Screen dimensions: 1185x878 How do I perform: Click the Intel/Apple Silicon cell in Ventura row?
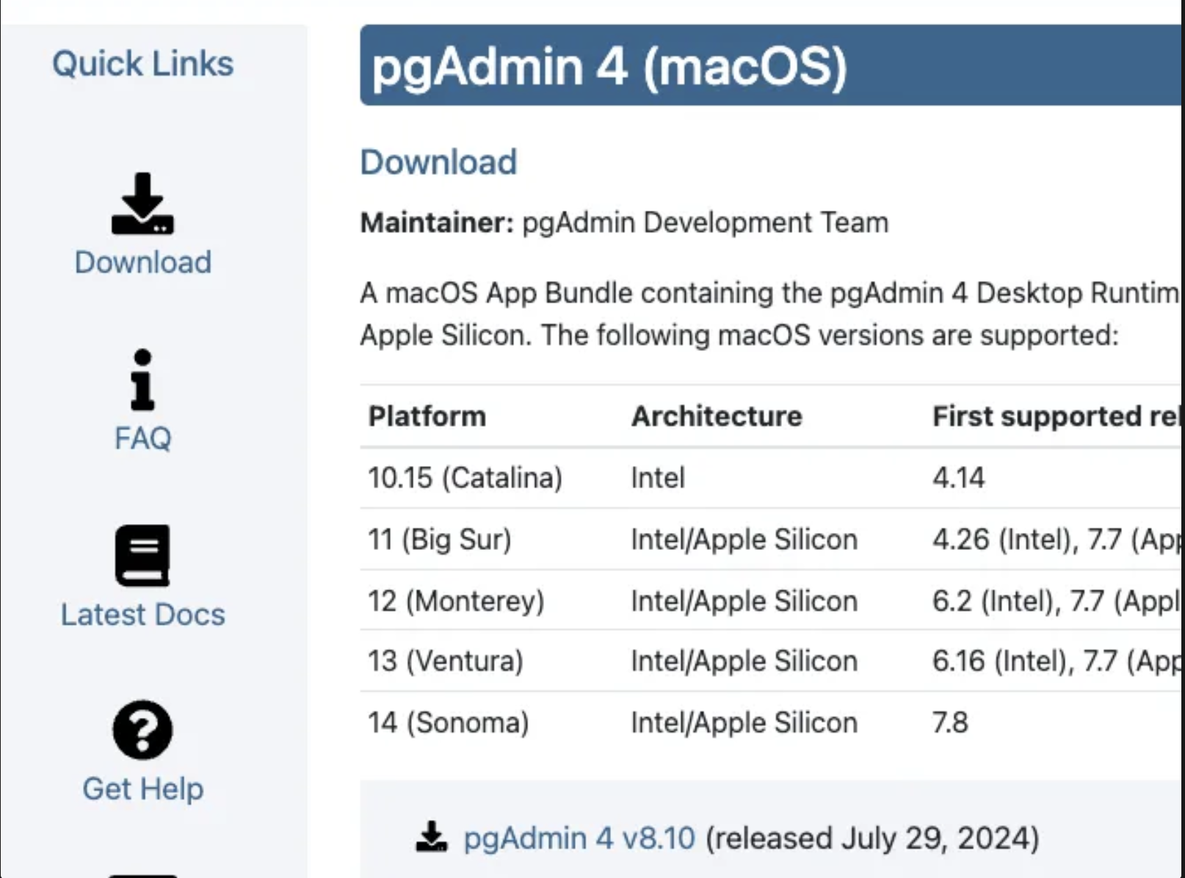(x=744, y=661)
